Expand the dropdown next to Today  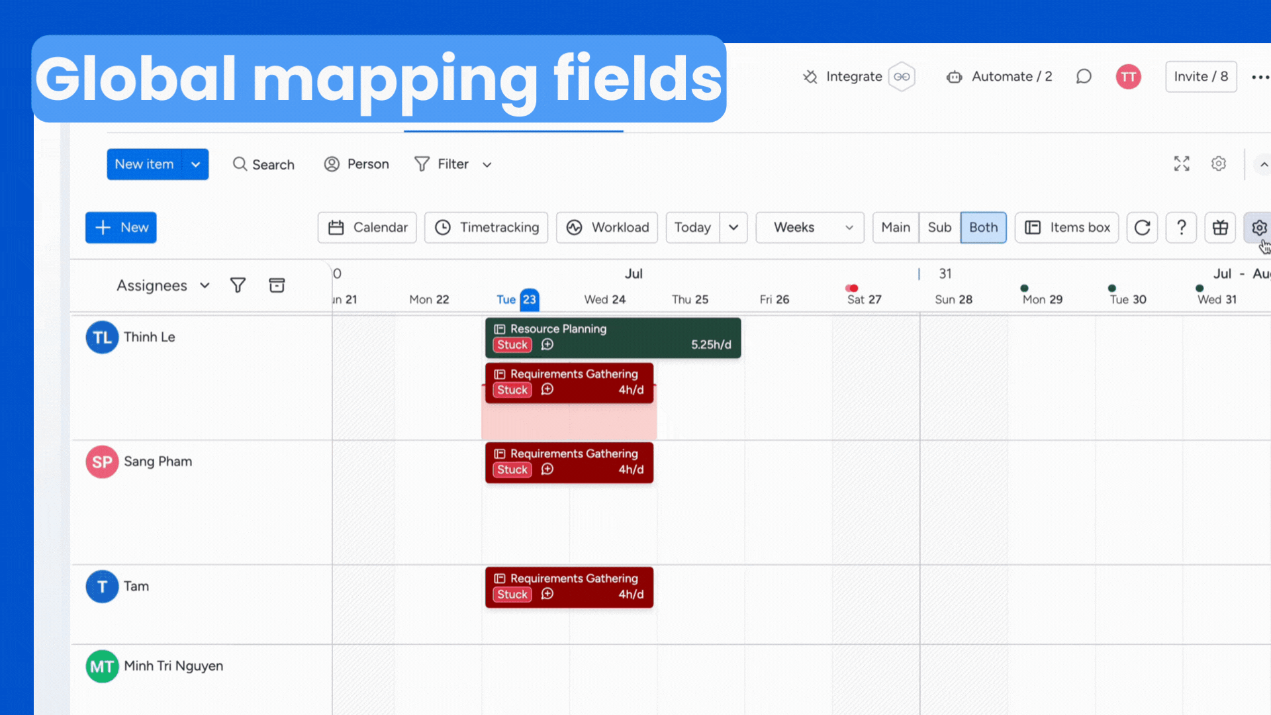(x=733, y=227)
